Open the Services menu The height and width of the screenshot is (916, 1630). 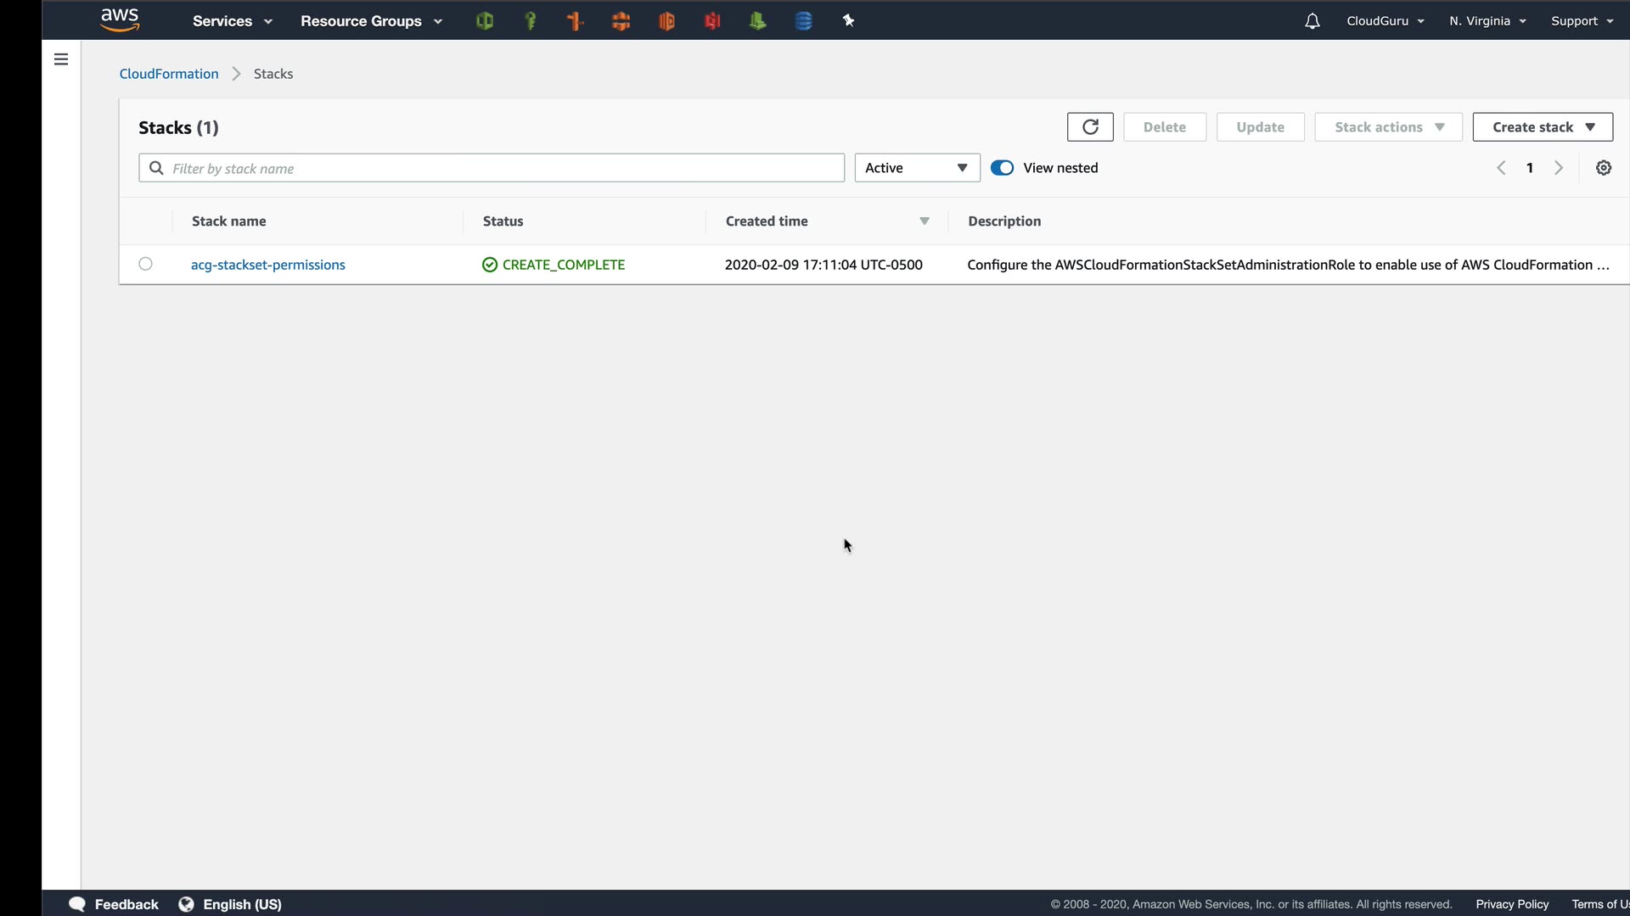coord(232,21)
